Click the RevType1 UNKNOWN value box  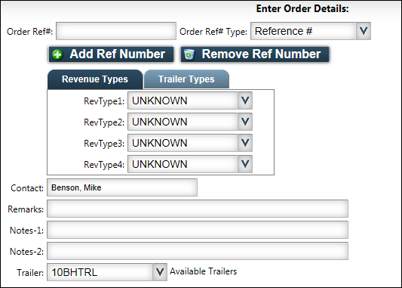(183, 101)
